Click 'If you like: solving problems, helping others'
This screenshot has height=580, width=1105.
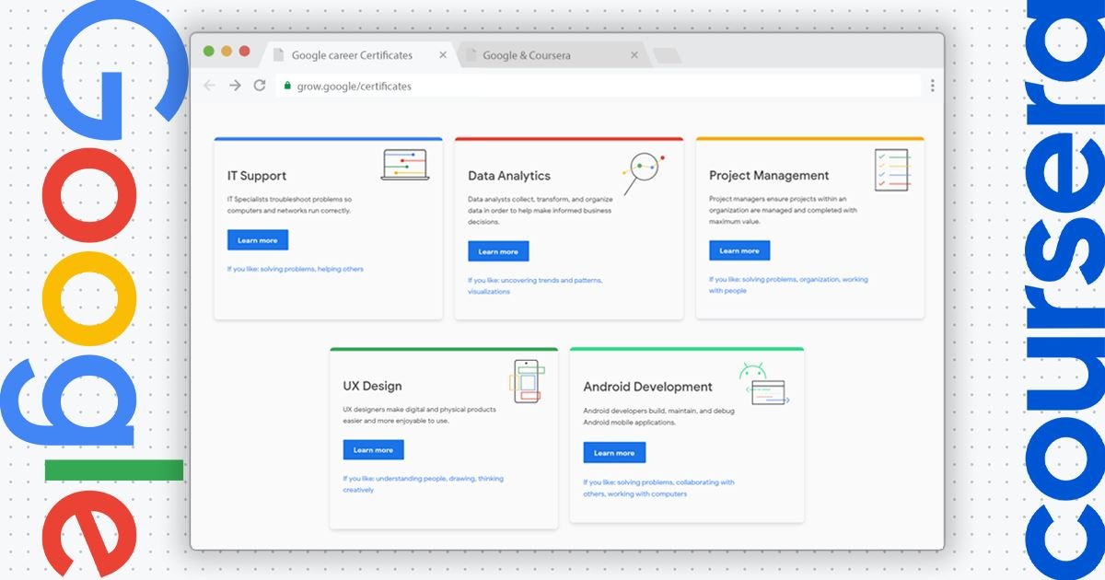[x=296, y=269]
